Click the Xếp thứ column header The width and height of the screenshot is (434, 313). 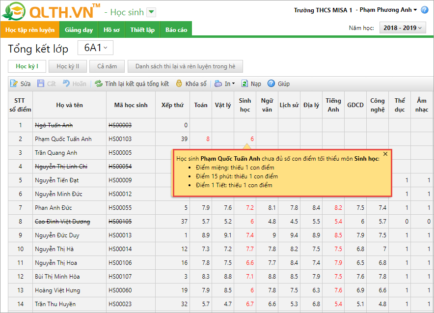click(x=172, y=105)
